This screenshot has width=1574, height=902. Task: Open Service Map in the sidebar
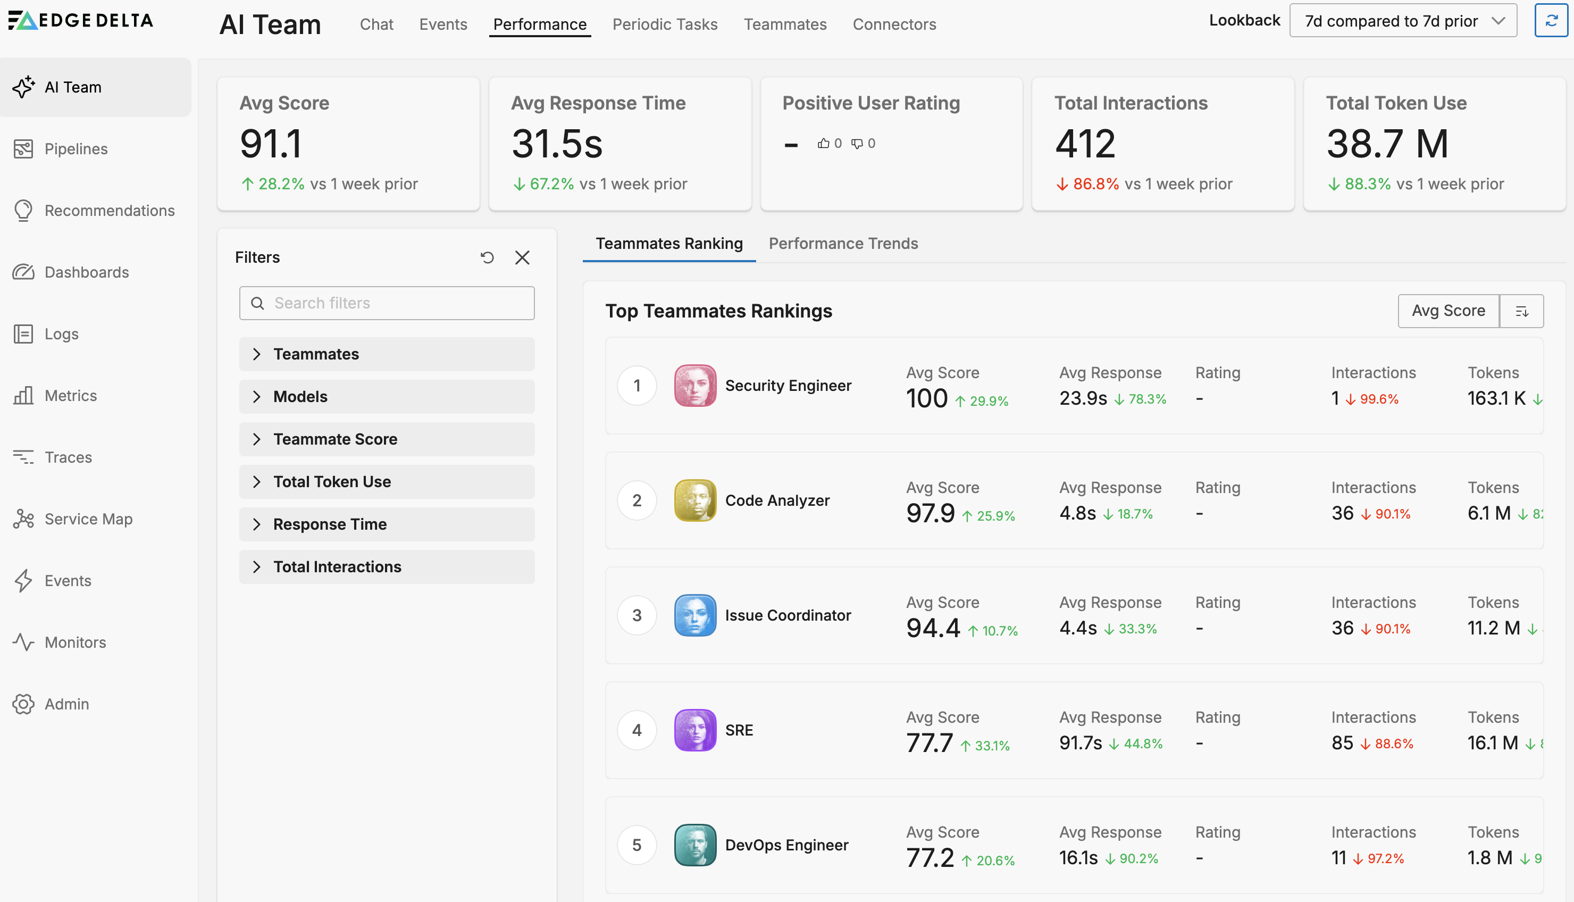tap(88, 519)
